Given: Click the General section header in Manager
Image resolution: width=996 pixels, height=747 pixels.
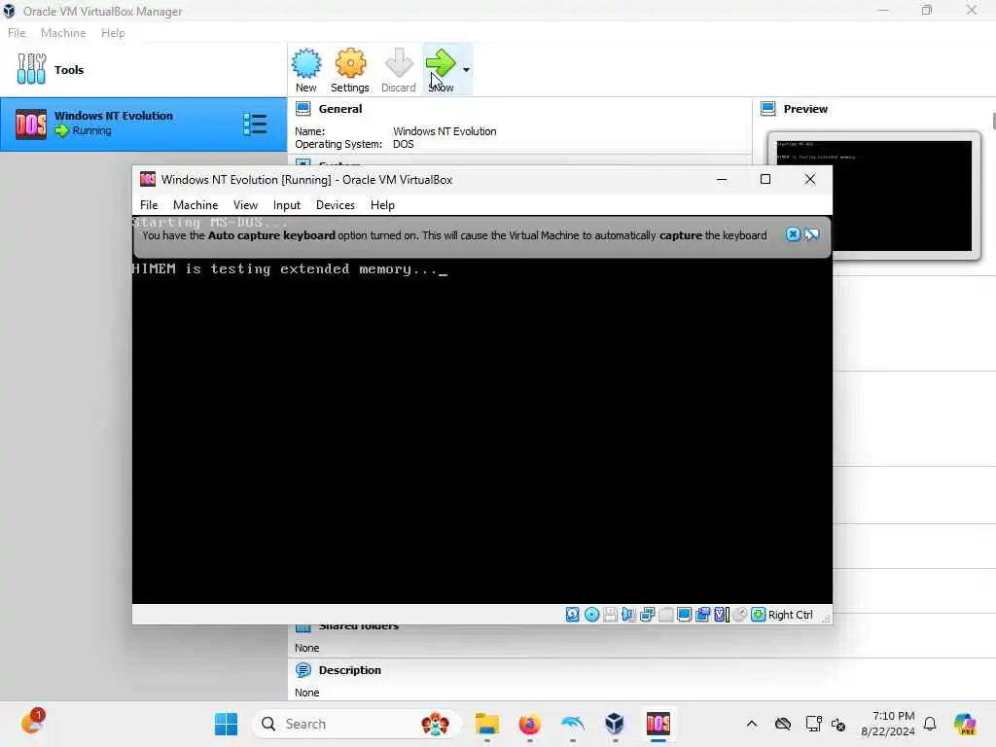Looking at the screenshot, I should coord(339,109).
